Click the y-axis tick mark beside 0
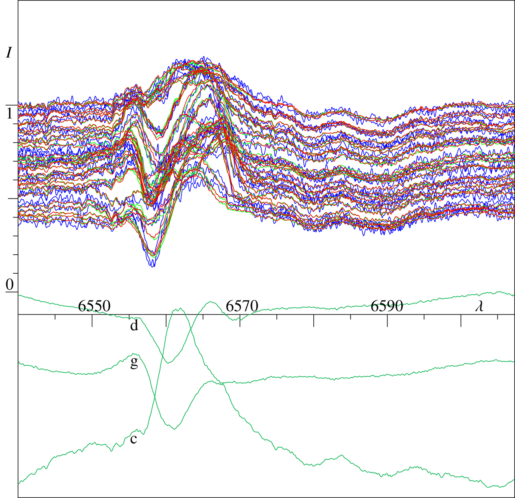This screenshot has width=515, height=498. (12, 292)
